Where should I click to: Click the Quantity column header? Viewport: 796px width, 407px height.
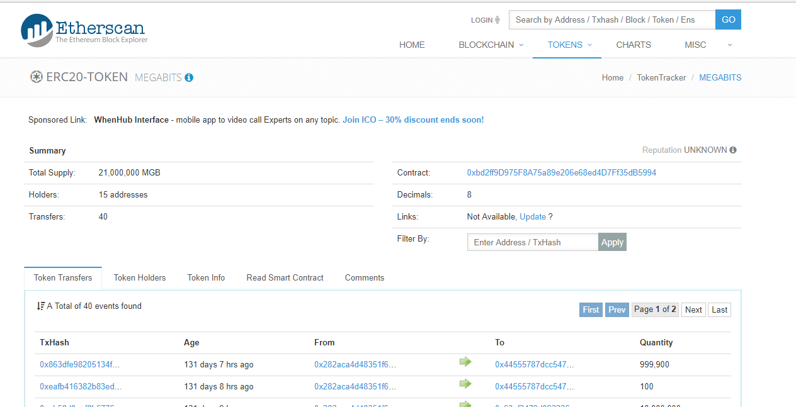pos(656,342)
